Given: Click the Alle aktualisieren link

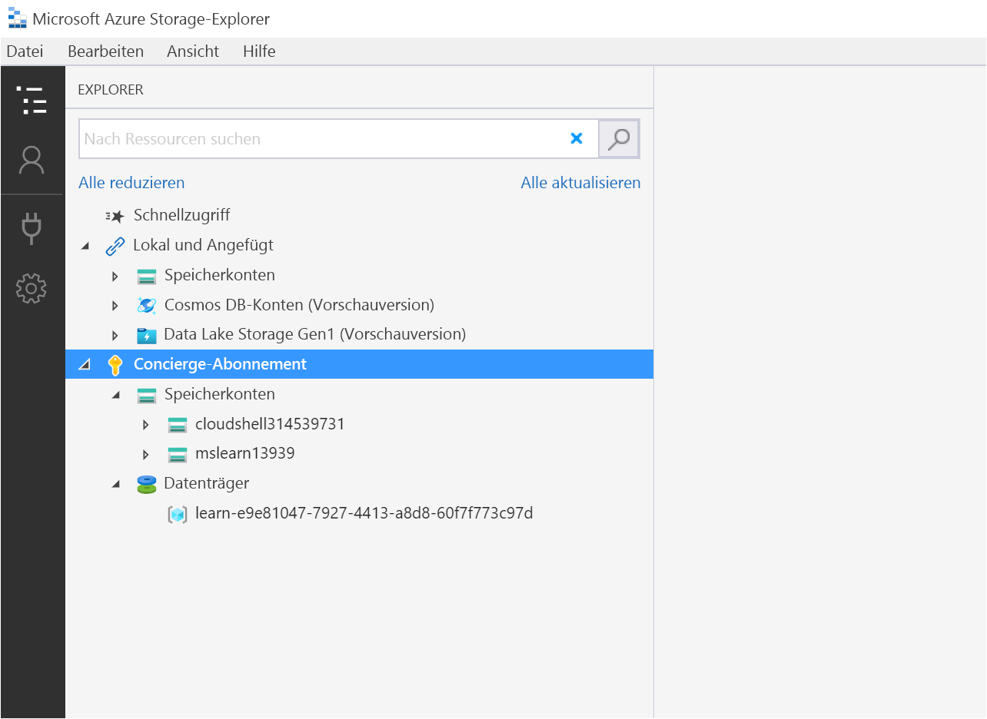Looking at the screenshot, I should click(x=580, y=183).
